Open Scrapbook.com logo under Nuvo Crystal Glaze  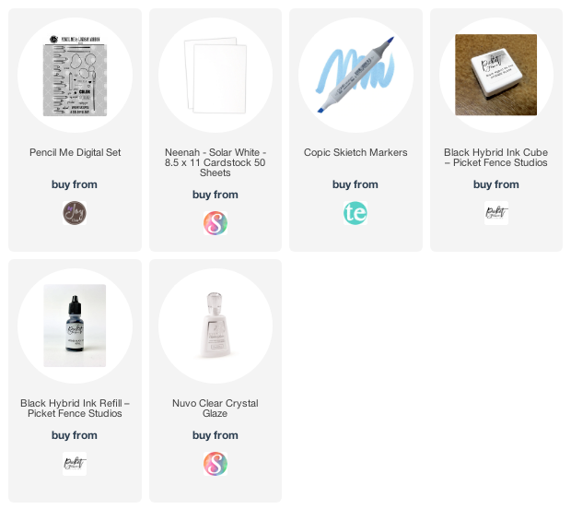216,464
